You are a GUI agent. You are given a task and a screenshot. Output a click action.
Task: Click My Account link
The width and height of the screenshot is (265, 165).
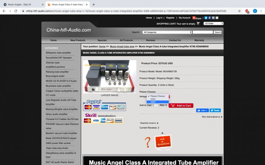(x=184, y=18)
